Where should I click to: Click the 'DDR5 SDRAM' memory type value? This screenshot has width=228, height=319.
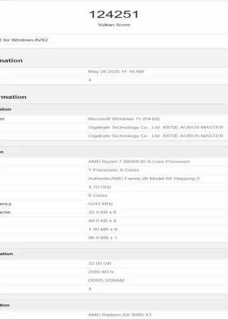coord(106,280)
